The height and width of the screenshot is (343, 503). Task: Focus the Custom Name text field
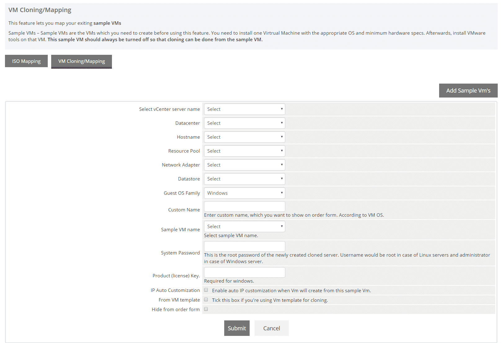pyautogui.click(x=244, y=206)
